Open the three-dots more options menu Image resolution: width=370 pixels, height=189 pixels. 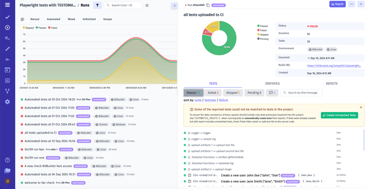(351, 4)
